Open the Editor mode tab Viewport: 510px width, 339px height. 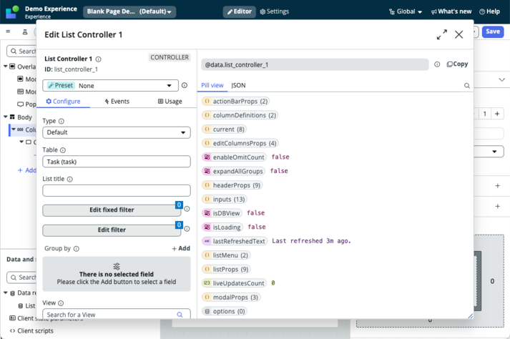pyautogui.click(x=240, y=11)
